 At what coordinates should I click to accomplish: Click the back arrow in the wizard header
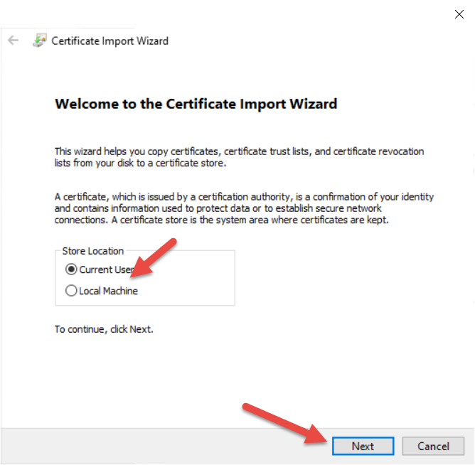[x=13, y=41]
